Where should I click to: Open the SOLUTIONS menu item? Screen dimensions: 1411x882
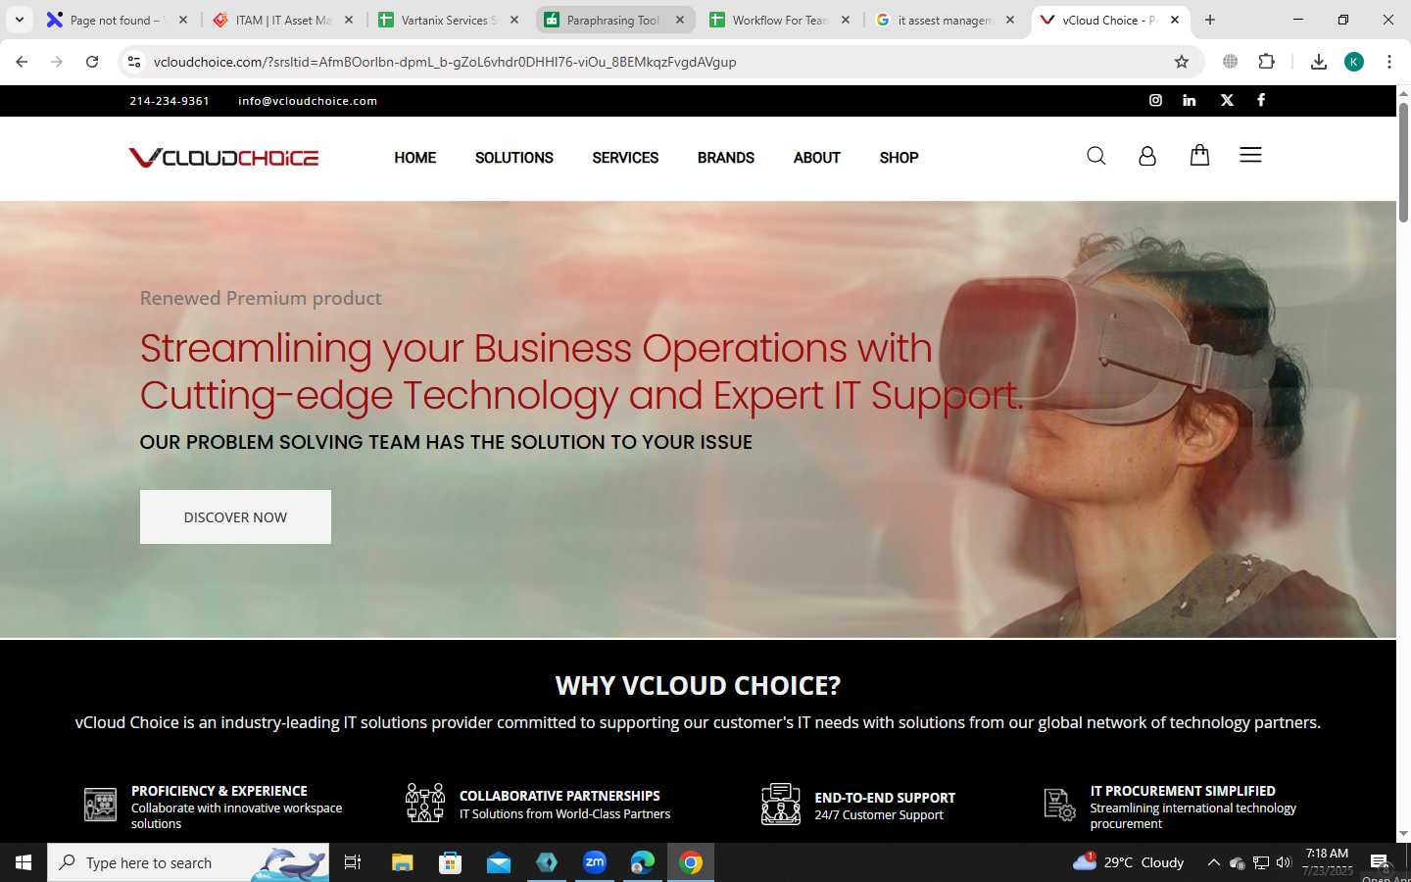tap(514, 158)
